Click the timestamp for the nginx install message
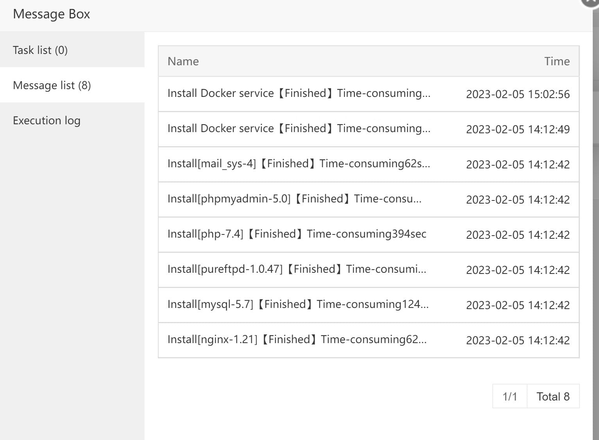 (518, 340)
